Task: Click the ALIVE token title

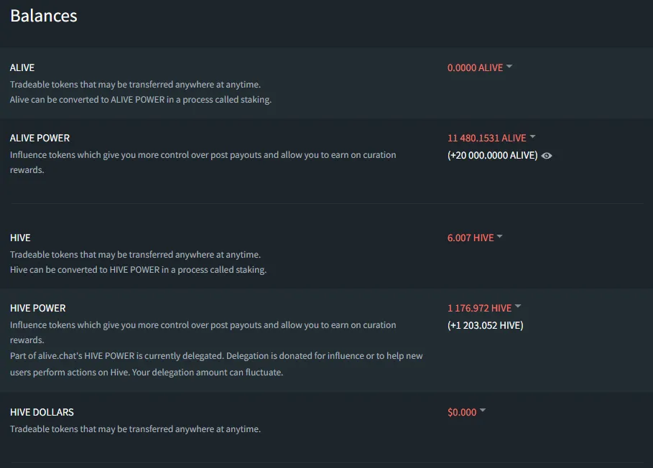Action: 22,67
